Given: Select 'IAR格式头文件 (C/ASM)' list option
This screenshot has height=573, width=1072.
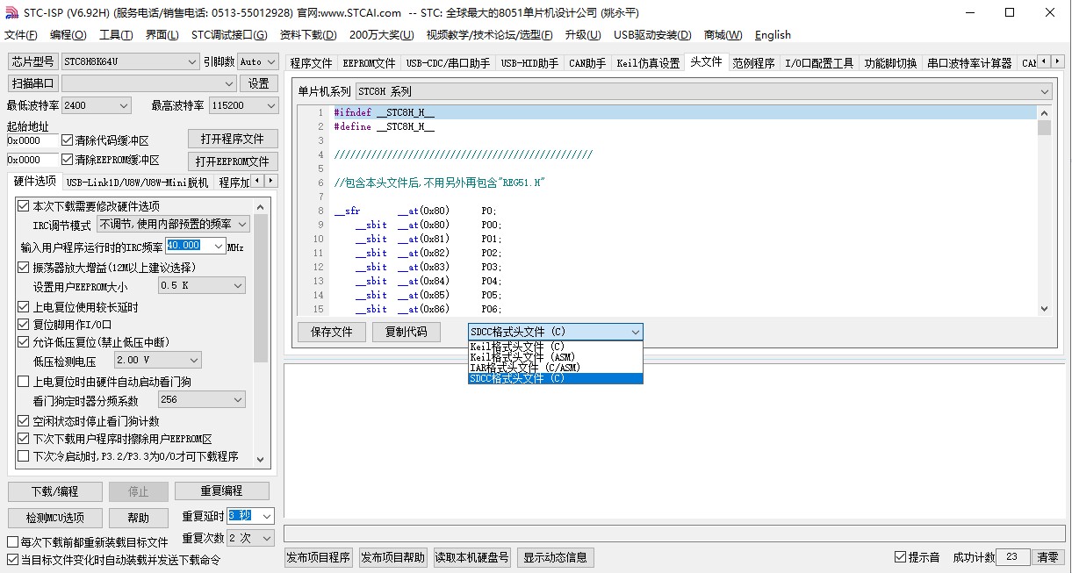Looking at the screenshot, I should tap(556, 368).
